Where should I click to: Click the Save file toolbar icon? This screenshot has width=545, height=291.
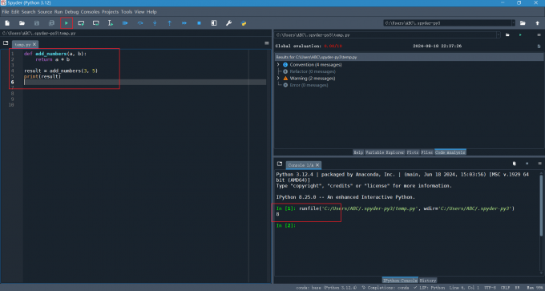pyautogui.click(x=37, y=23)
